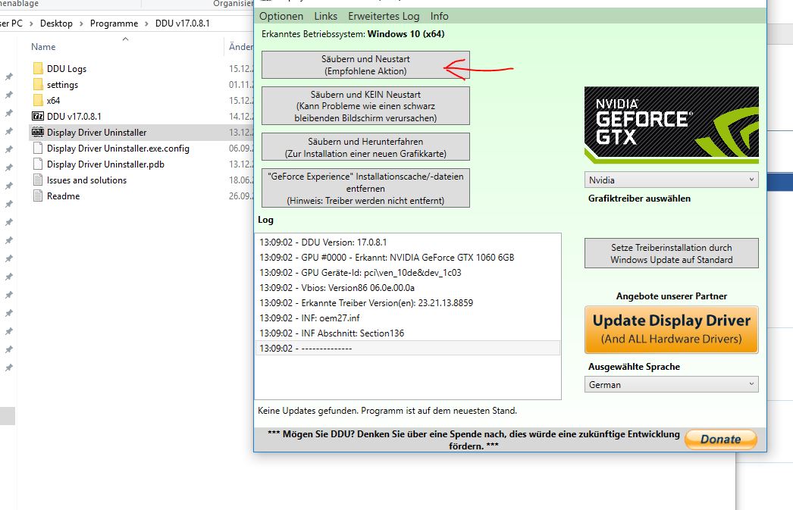The height and width of the screenshot is (510, 793).
Task: Open the Optionen menu
Action: click(x=281, y=16)
